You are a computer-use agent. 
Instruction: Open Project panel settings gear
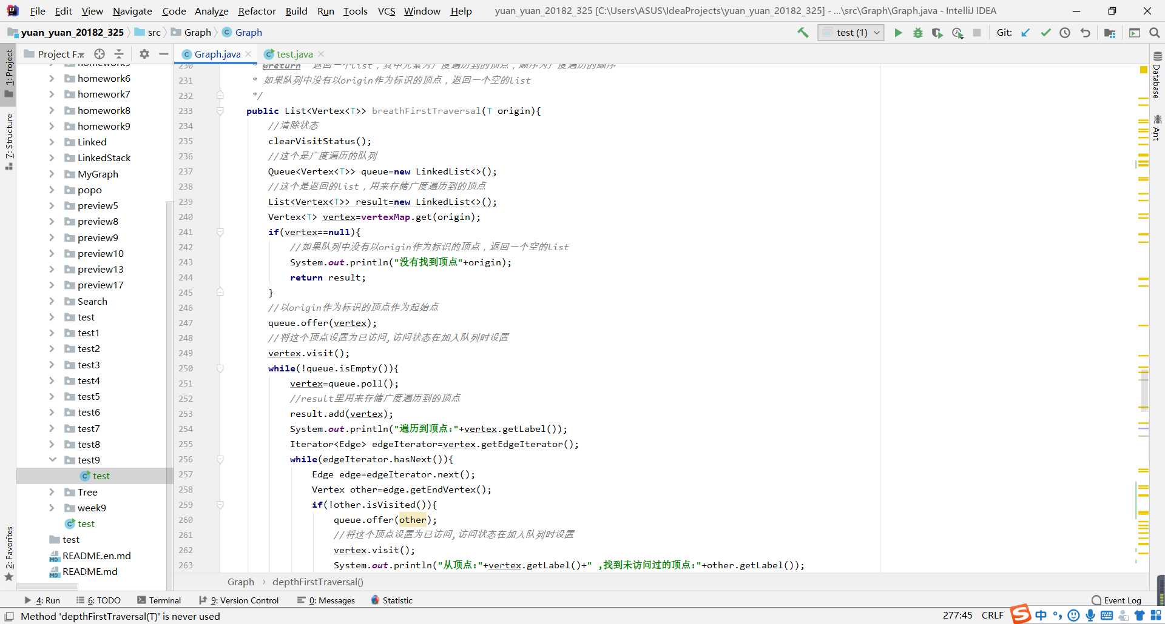pyautogui.click(x=144, y=54)
